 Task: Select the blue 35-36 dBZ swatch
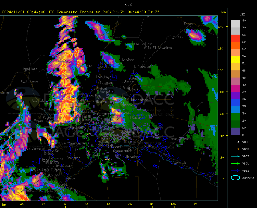click(x=235, y=103)
